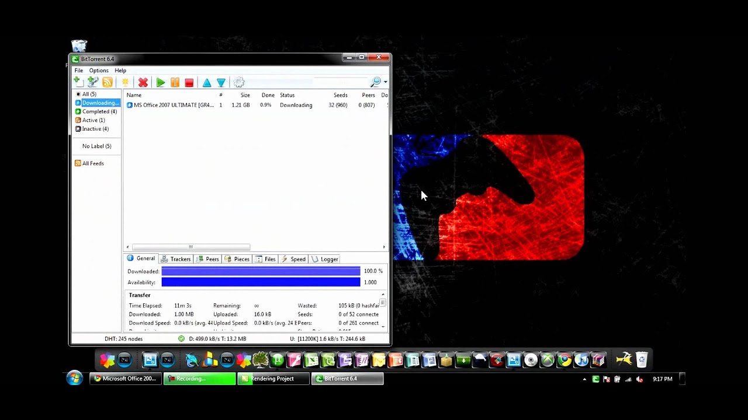This screenshot has height=420, width=748.
Task: Switch to the Files tab
Action: point(265,259)
